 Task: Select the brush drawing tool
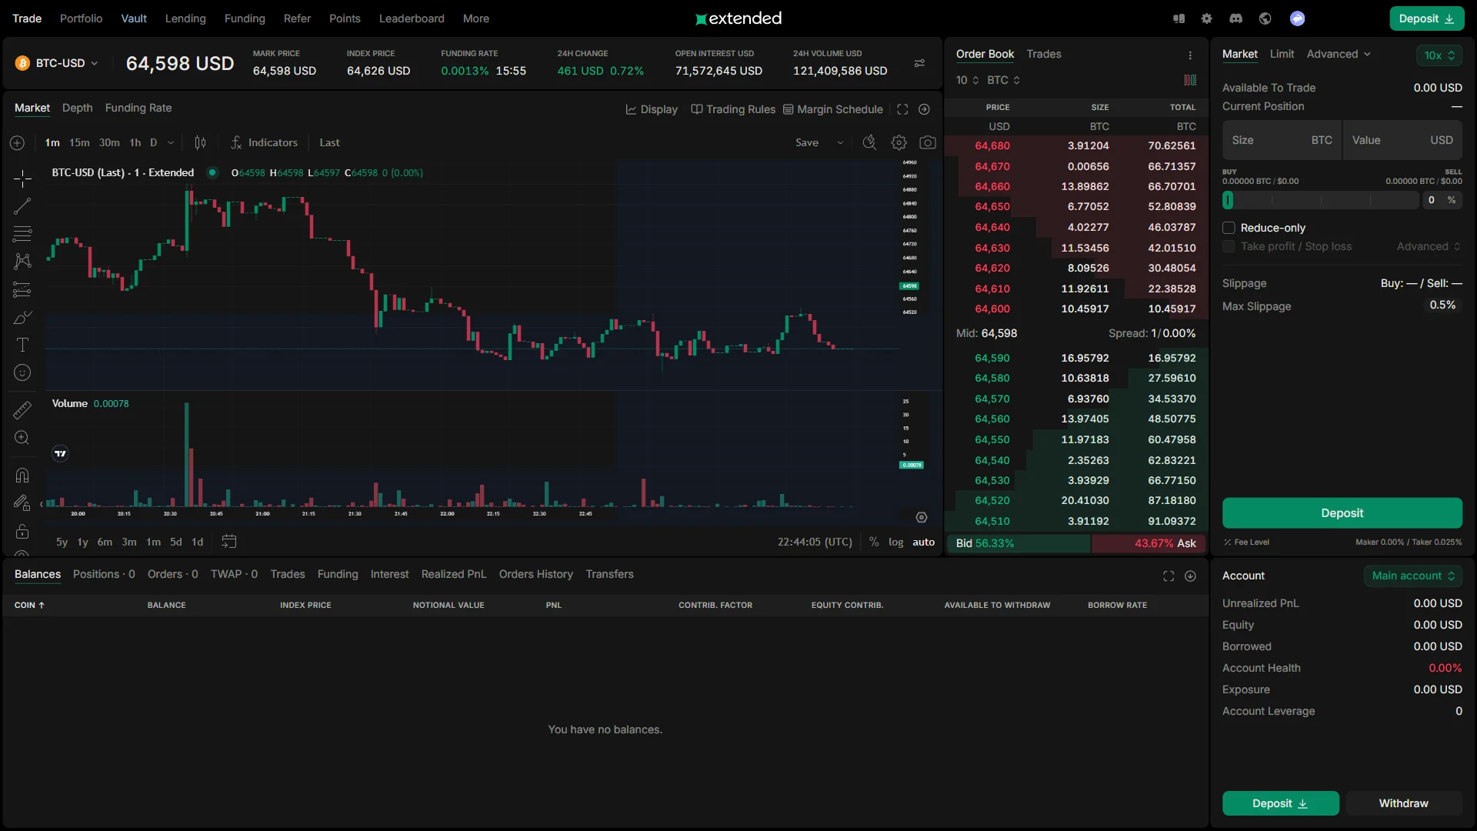point(22,317)
